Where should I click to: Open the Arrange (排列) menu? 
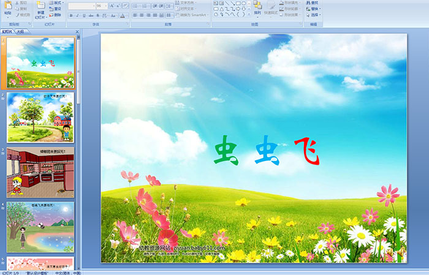point(257,8)
